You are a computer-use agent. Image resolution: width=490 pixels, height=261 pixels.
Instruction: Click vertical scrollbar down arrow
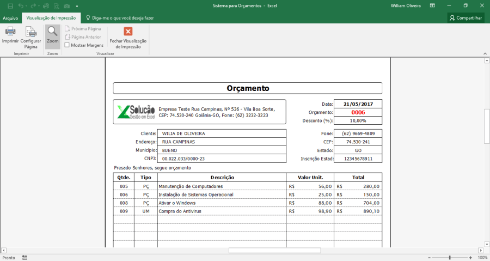pyautogui.click(x=487, y=244)
